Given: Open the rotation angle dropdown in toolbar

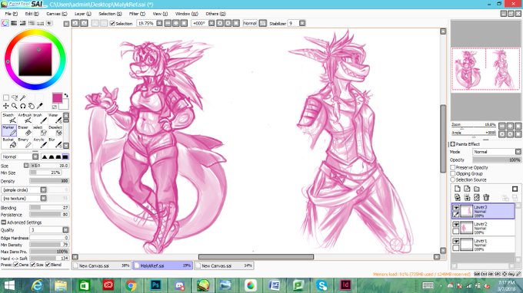Looking at the screenshot, I should (x=212, y=23).
